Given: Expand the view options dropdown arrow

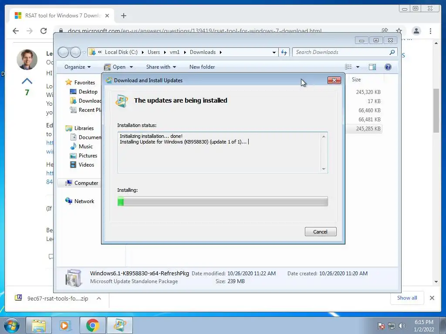Looking at the screenshot, I should click(x=358, y=67).
